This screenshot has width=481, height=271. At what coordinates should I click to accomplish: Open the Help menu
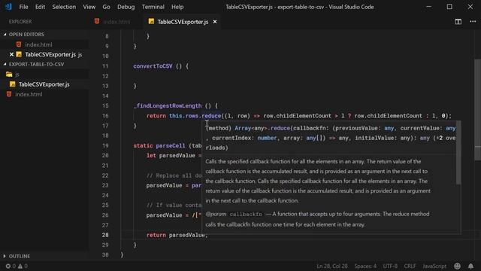(x=177, y=7)
